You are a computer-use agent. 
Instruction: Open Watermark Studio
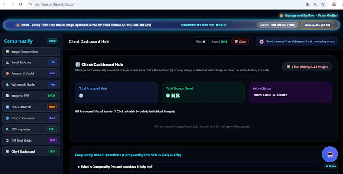[31, 85]
